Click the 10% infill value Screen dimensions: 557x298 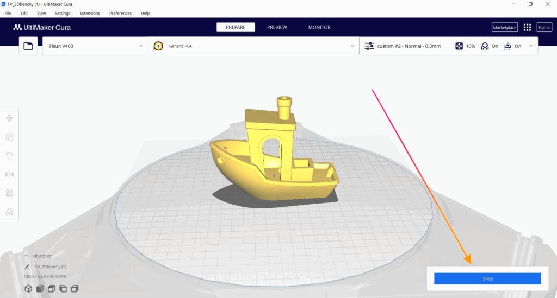pyautogui.click(x=471, y=46)
